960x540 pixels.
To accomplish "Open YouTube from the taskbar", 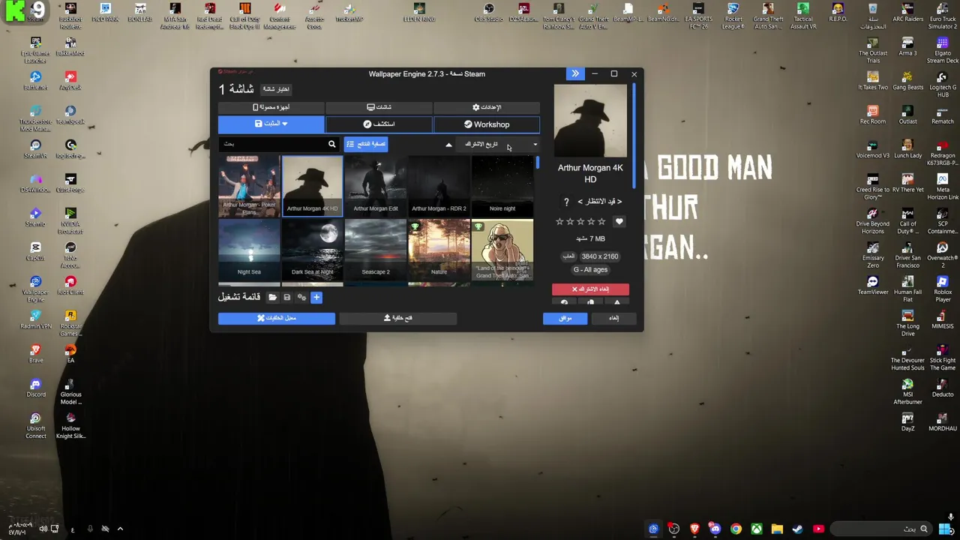I will (818, 529).
